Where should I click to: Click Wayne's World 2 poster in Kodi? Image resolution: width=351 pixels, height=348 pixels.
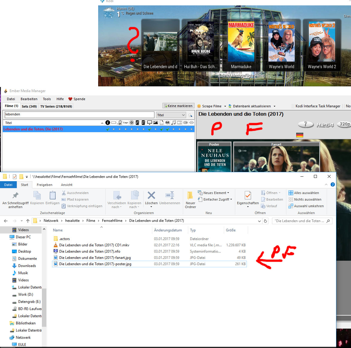tap(322, 42)
